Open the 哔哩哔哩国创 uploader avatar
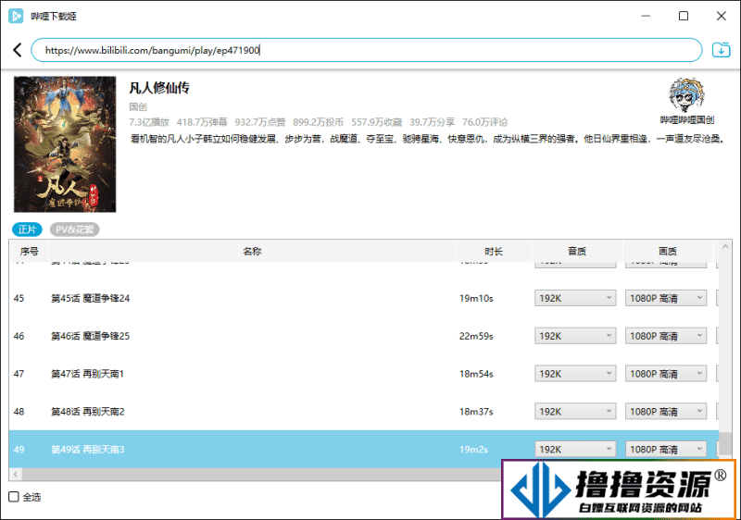 tap(686, 95)
